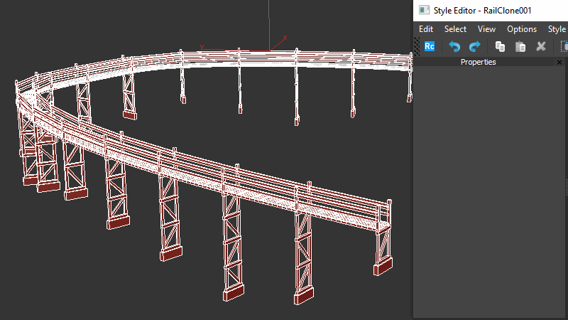Open the View menu
568x320 pixels.
pyautogui.click(x=486, y=29)
